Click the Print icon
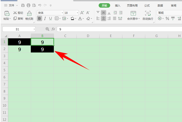Screen dimensions: 182x122 point(29,5)
